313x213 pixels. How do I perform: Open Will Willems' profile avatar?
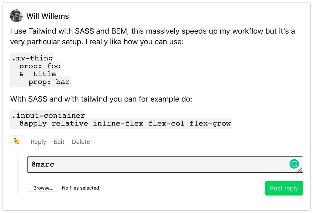pos(16,16)
